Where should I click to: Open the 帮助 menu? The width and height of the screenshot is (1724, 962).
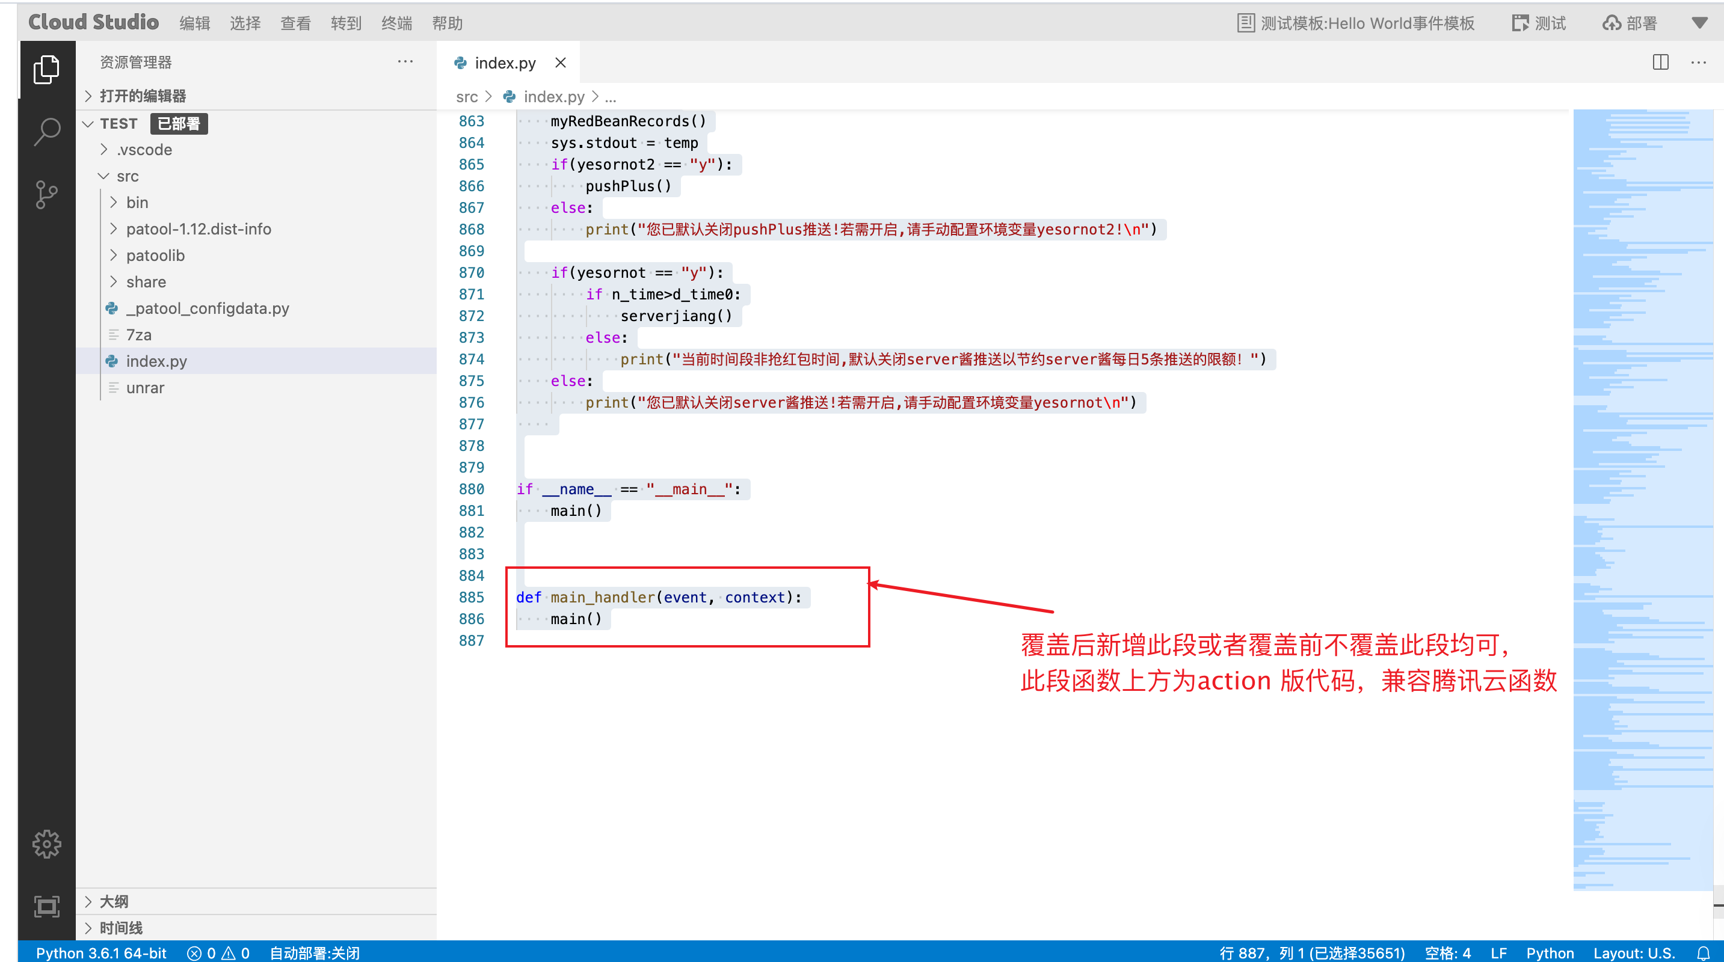[x=447, y=23]
